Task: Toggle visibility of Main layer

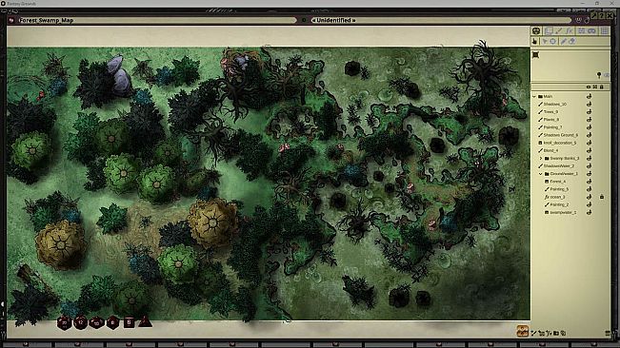Action: tap(589, 96)
